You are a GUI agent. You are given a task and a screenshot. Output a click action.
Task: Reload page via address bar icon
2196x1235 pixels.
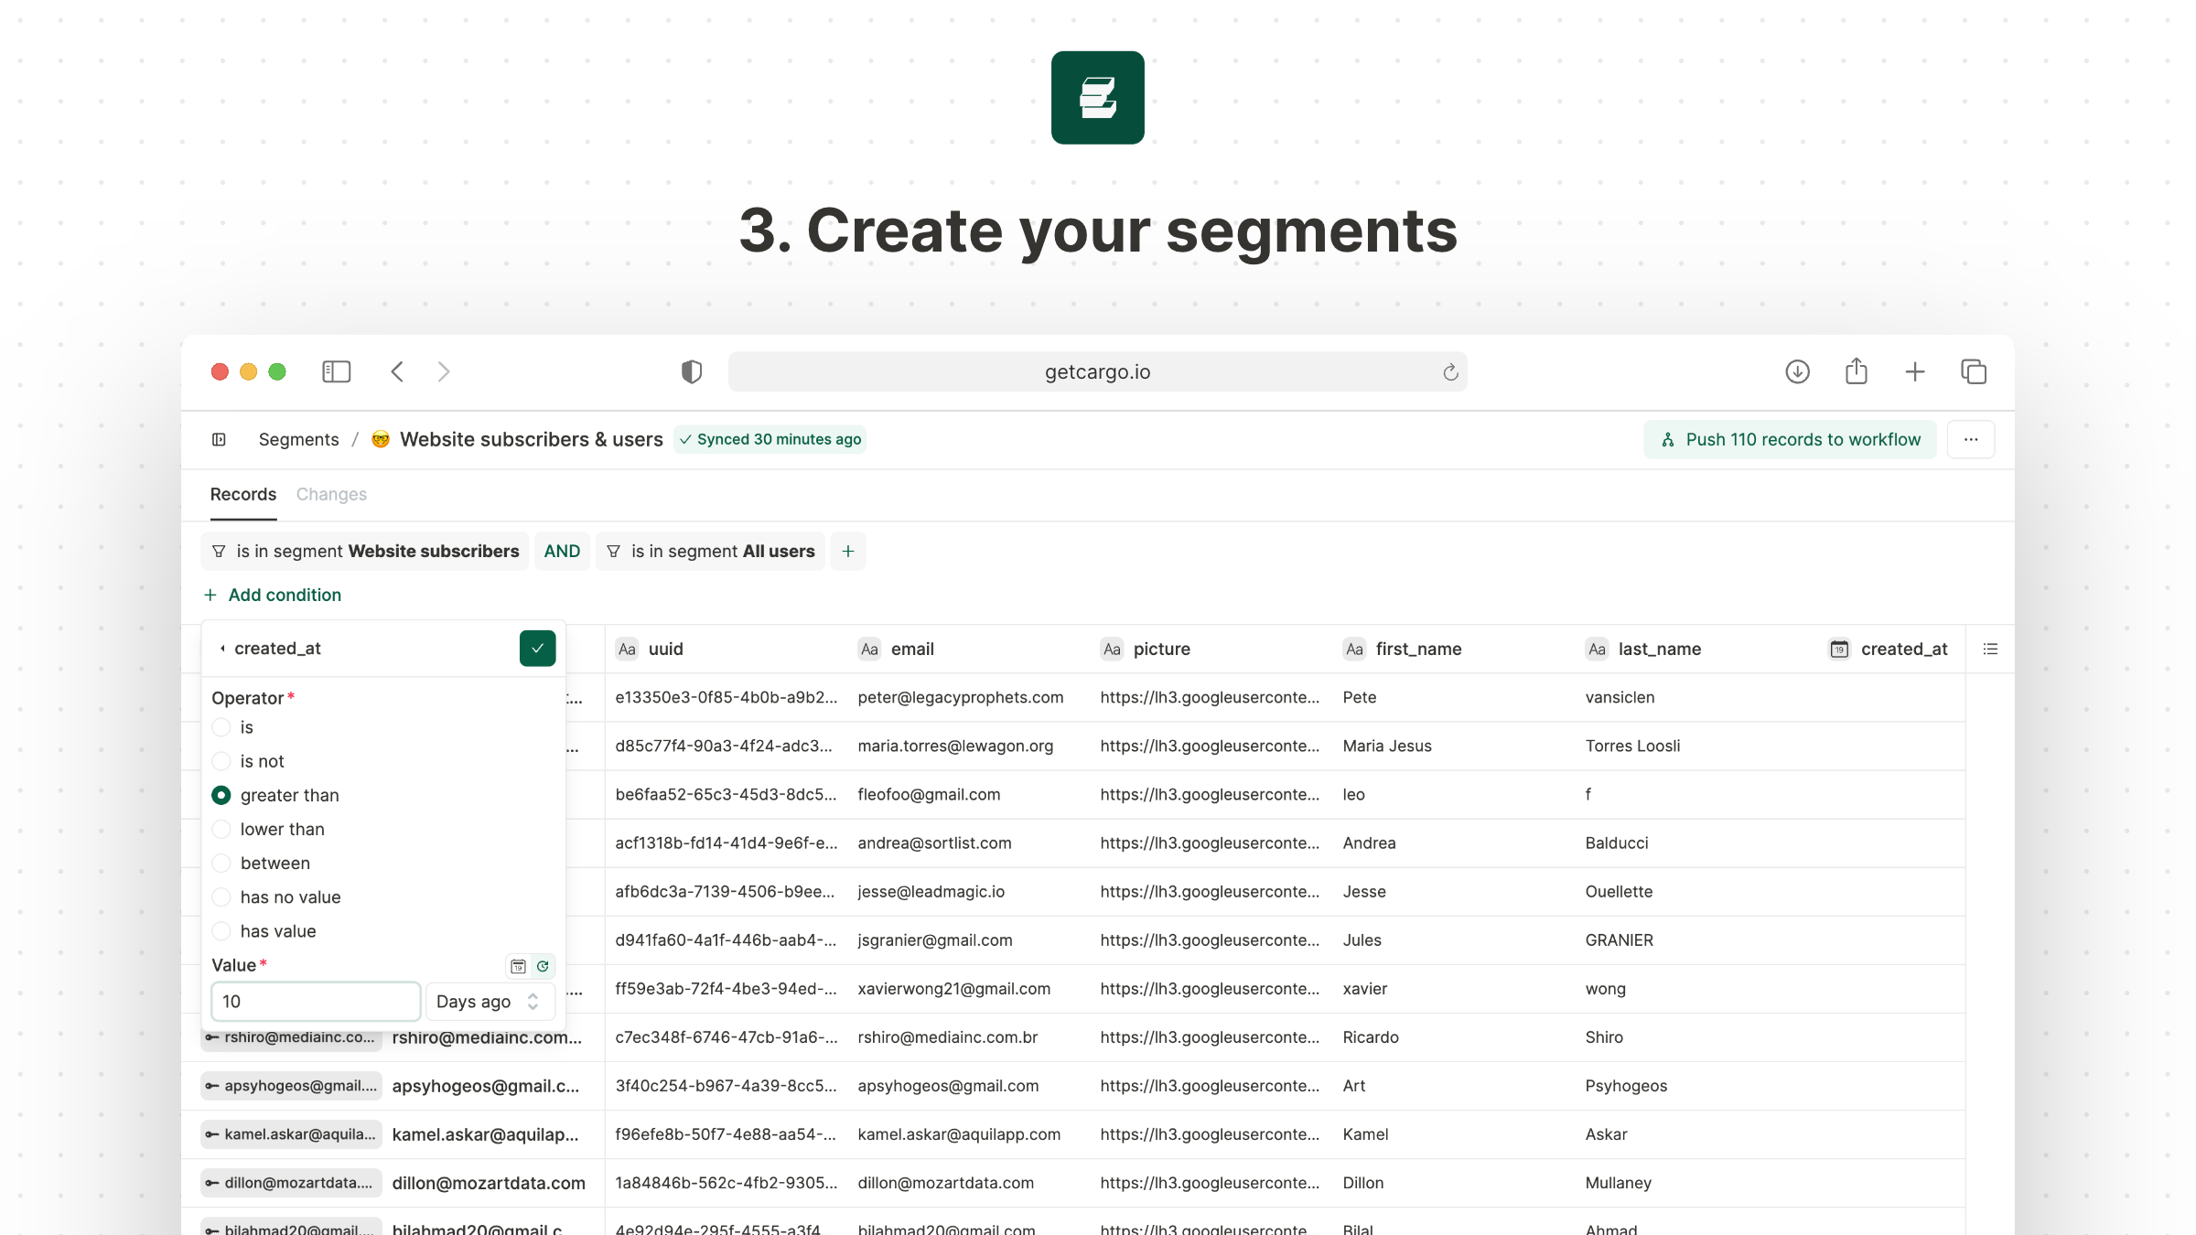tap(1449, 371)
